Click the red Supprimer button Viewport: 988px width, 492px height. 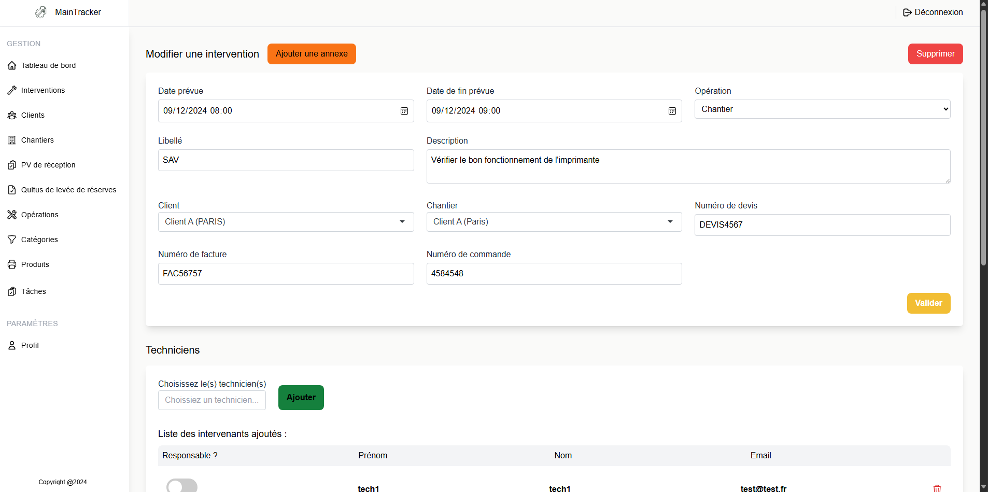click(935, 54)
